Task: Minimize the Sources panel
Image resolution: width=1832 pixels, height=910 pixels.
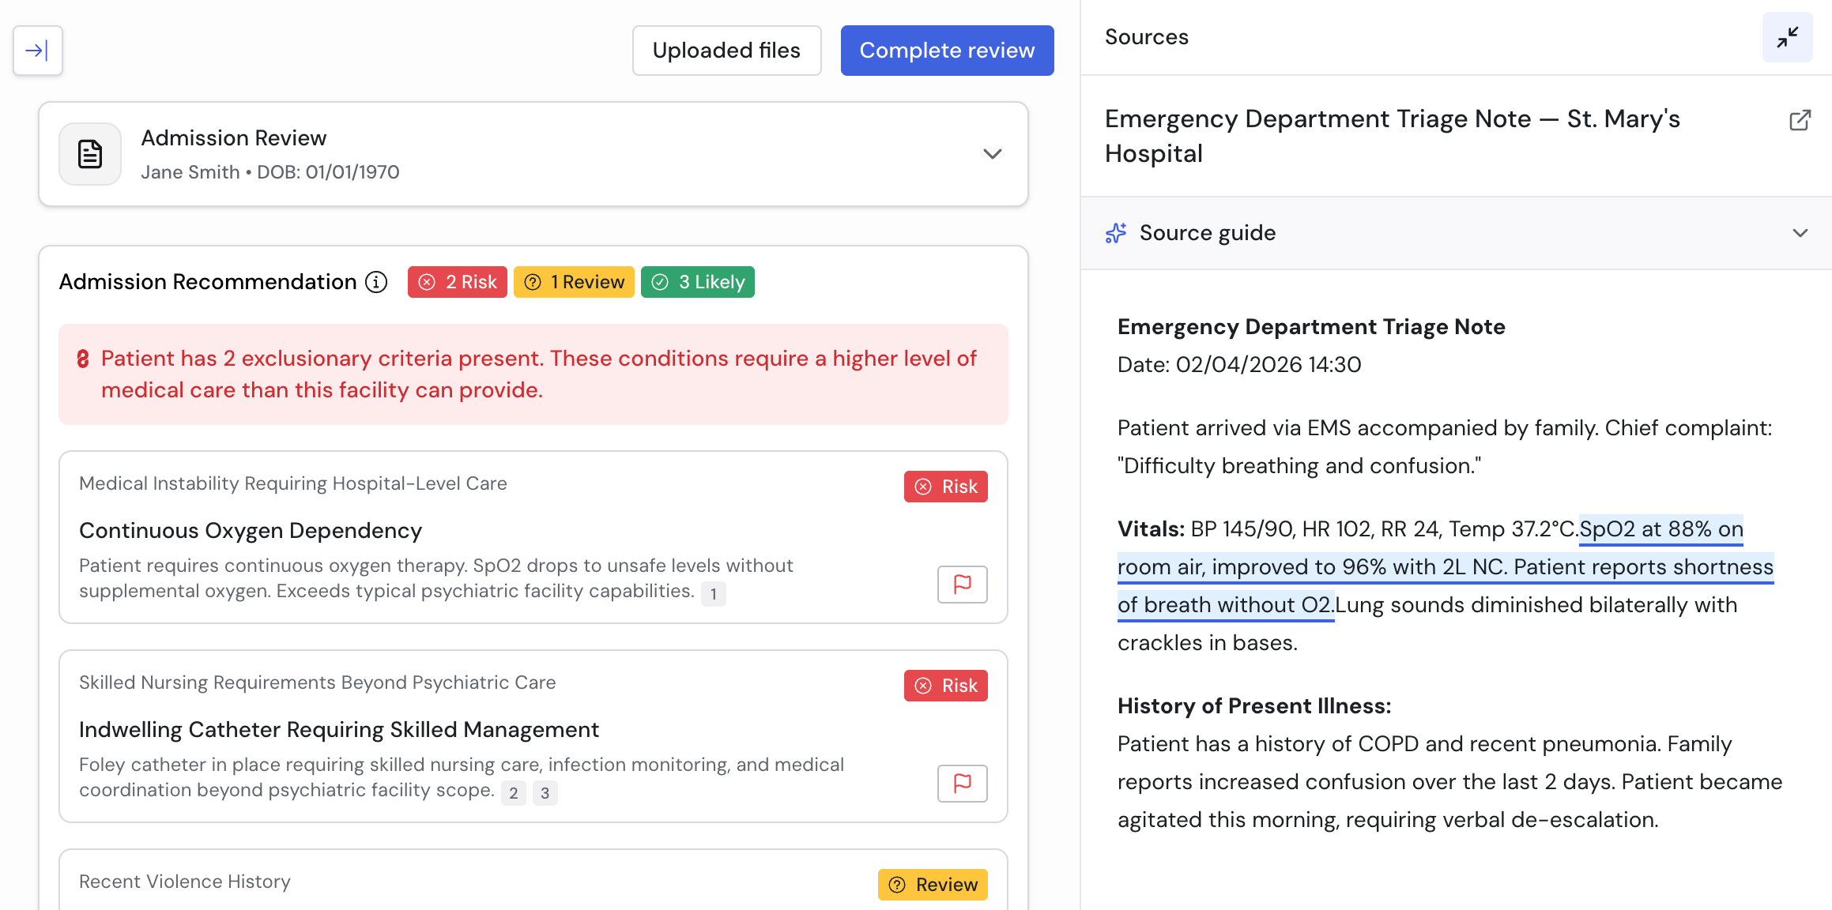Action: click(x=1787, y=37)
